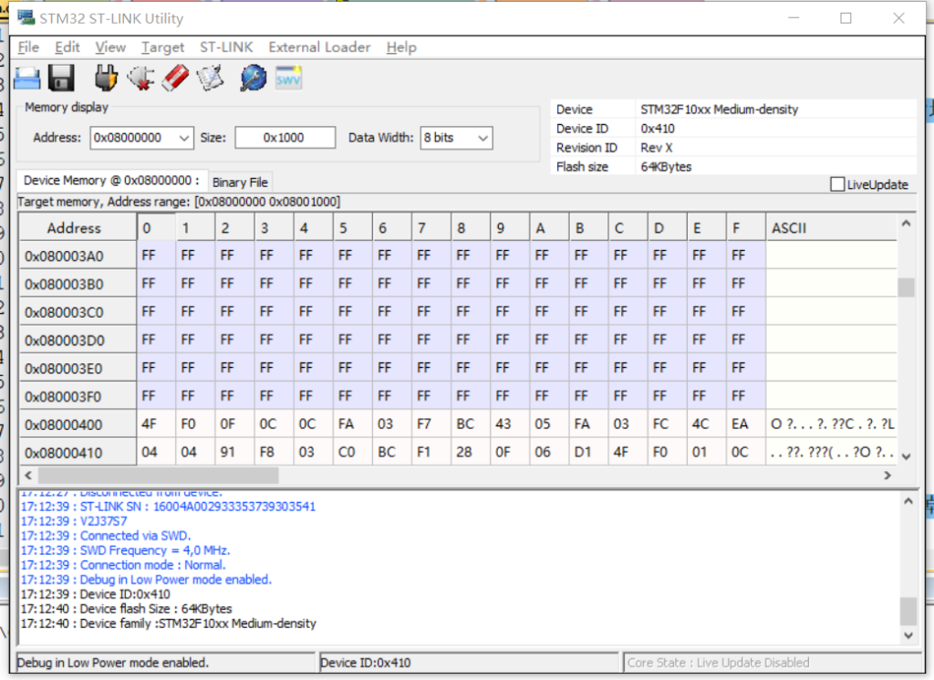Click the horizontal scrollbar left arrow
This screenshot has height=680, width=934.
coord(28,476)
